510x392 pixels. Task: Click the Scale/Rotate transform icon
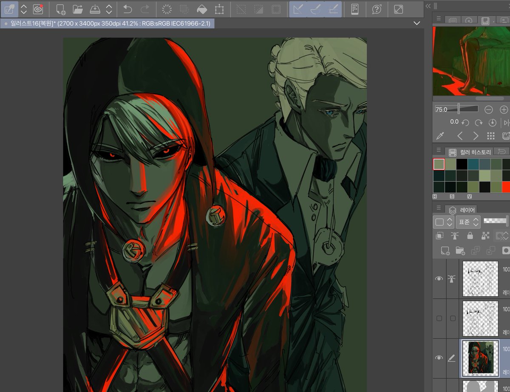point(219,9)
